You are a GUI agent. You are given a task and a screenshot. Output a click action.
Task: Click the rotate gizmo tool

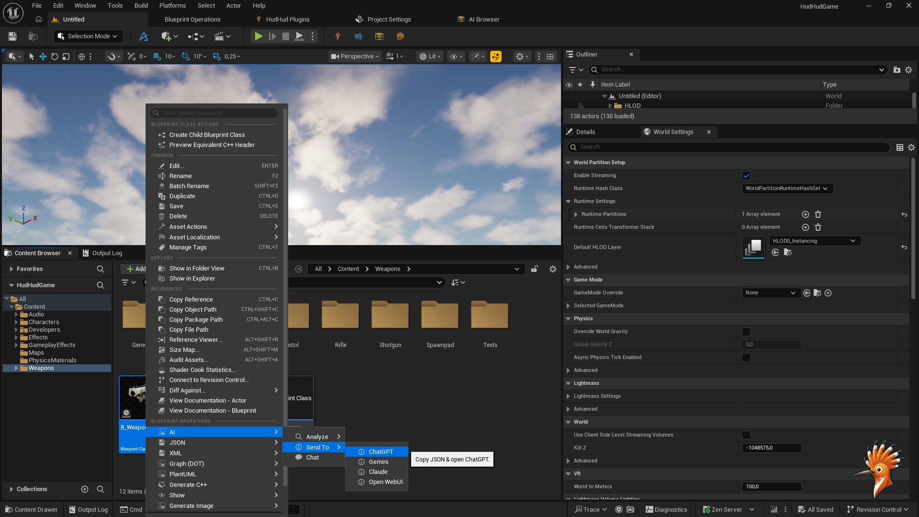(x=55, y=56)
